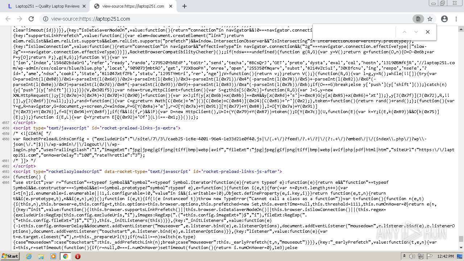Click the taskbar clock showing 12:42 PM
The height and width of the screenshot is (261, 464).
(446, 256)
